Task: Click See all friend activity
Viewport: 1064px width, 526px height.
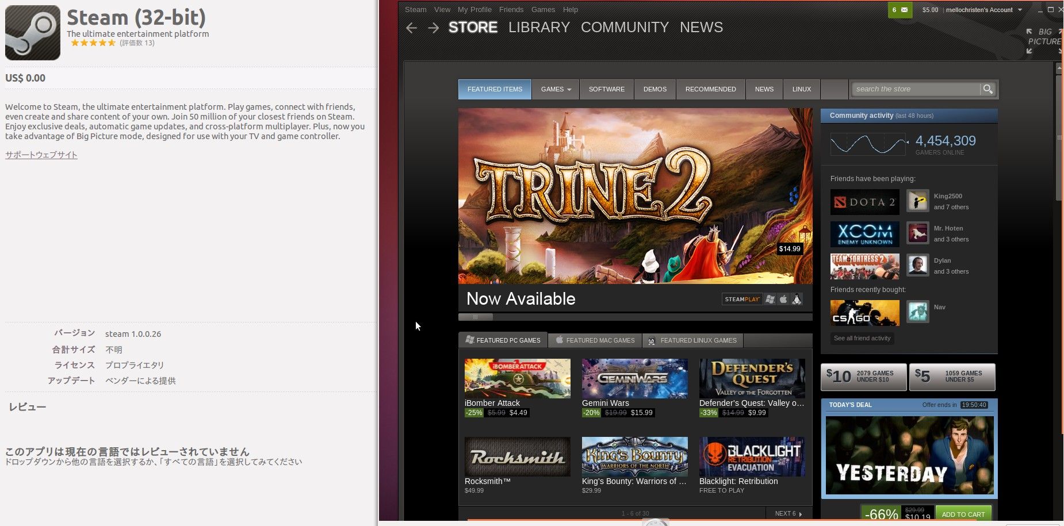Action: point(862,338)
